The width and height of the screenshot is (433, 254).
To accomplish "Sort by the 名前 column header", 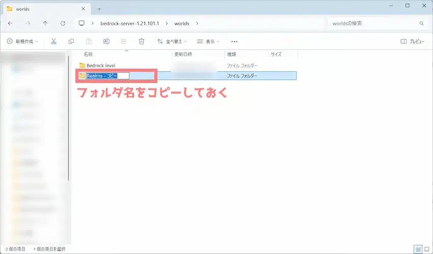I will (x=88, y=54).
